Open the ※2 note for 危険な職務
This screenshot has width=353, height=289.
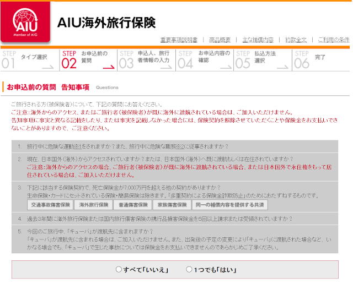[x=180, y=146]
